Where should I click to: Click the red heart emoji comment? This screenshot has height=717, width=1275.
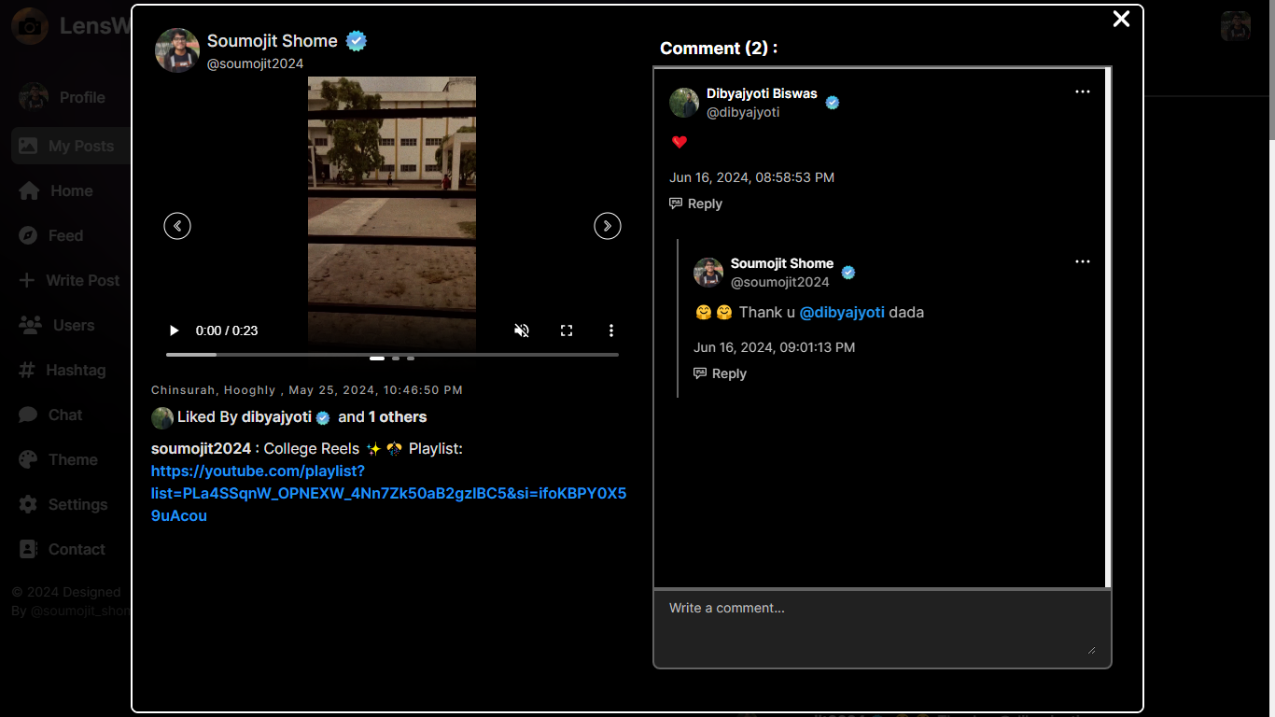point(680,142)
